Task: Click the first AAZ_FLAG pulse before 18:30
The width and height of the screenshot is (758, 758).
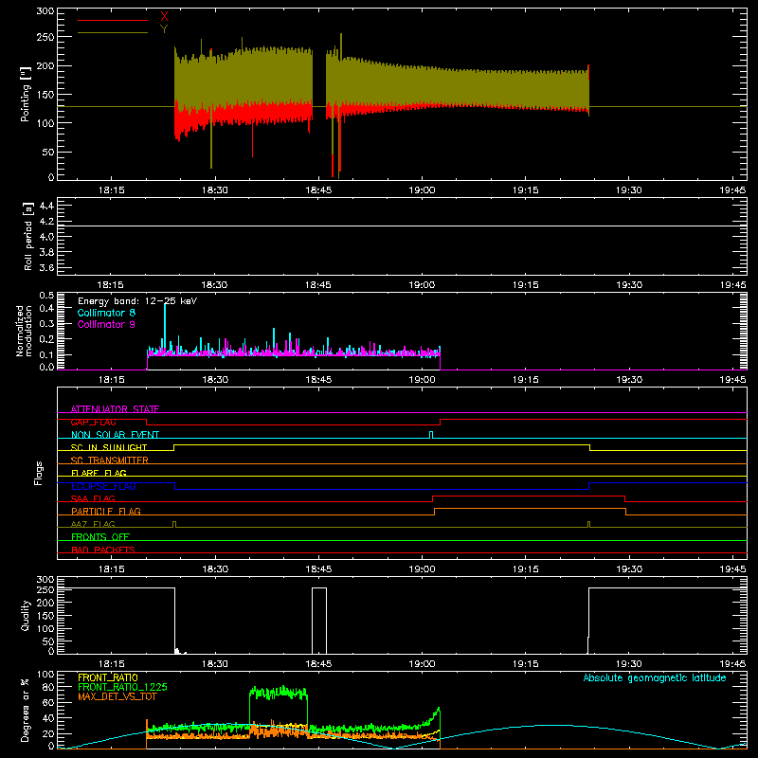Action: coord(174,524)
